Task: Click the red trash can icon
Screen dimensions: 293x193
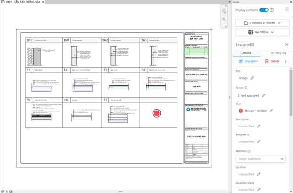Action: click(267, 61)
